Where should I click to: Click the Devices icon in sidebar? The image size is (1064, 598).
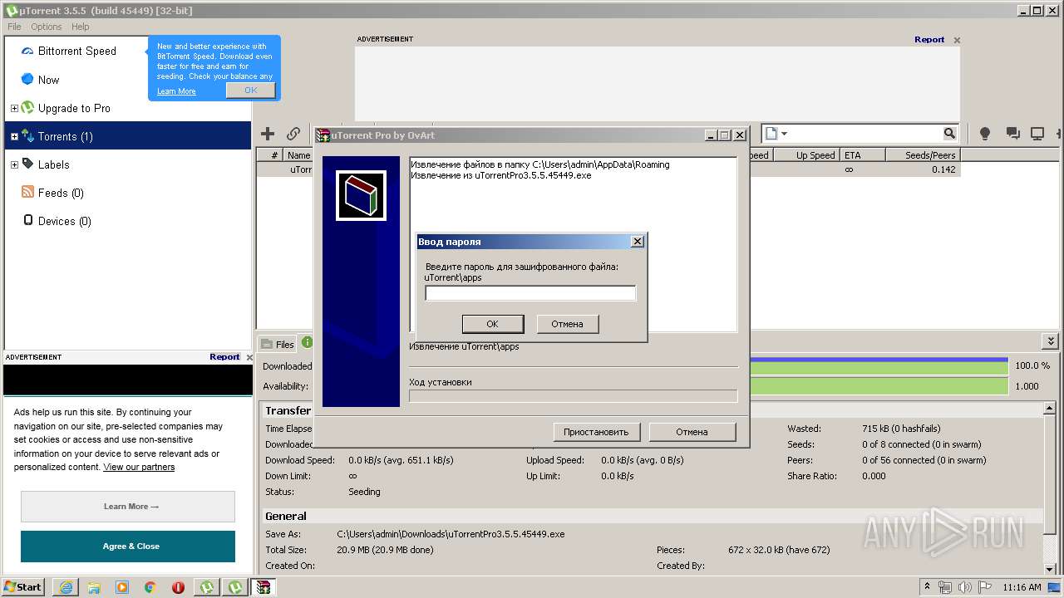coord(27,220)
